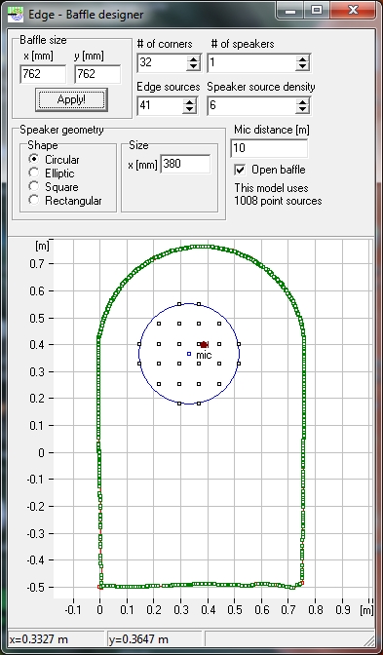Click the baffle y [mm] field

(x=97, y=74)
